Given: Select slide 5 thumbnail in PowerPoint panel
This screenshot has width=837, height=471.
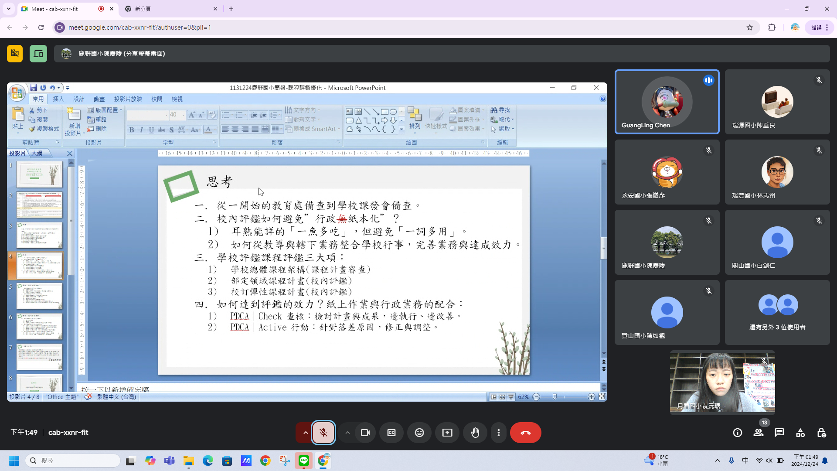Looking at the screenshot, I should (x=39, y=296).
